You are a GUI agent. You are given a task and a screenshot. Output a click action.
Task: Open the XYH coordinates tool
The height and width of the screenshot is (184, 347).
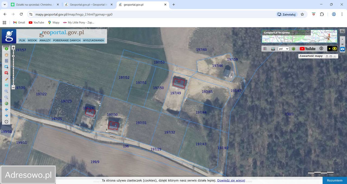(7, 85)
